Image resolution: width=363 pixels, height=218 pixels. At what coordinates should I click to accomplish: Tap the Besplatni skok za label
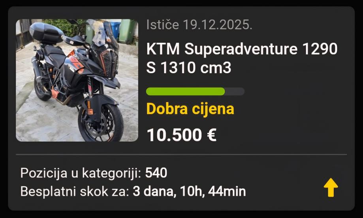75,191
